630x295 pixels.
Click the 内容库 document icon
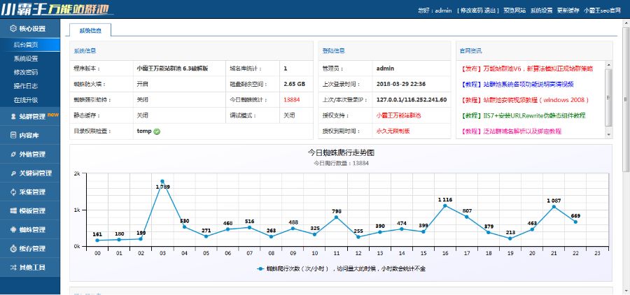click(13, 136)
